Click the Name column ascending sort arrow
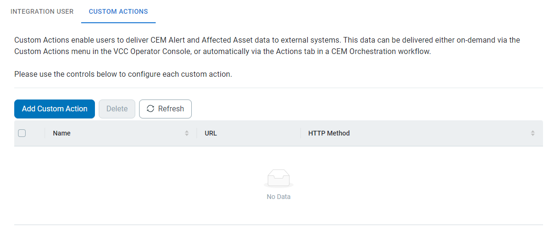The image size is (553, 235). (x=187, y=131)
